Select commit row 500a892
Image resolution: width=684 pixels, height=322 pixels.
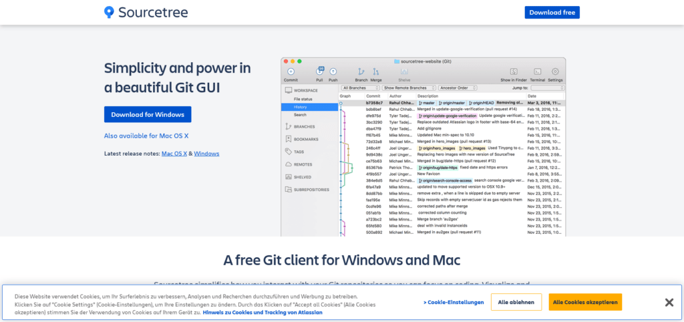[x=452, y=232]
